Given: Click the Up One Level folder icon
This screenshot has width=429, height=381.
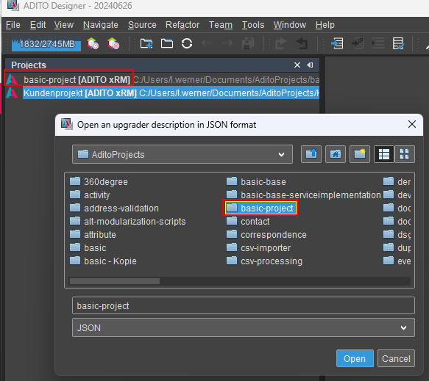Looking at the screenshot, I should (x=311, y=154).
